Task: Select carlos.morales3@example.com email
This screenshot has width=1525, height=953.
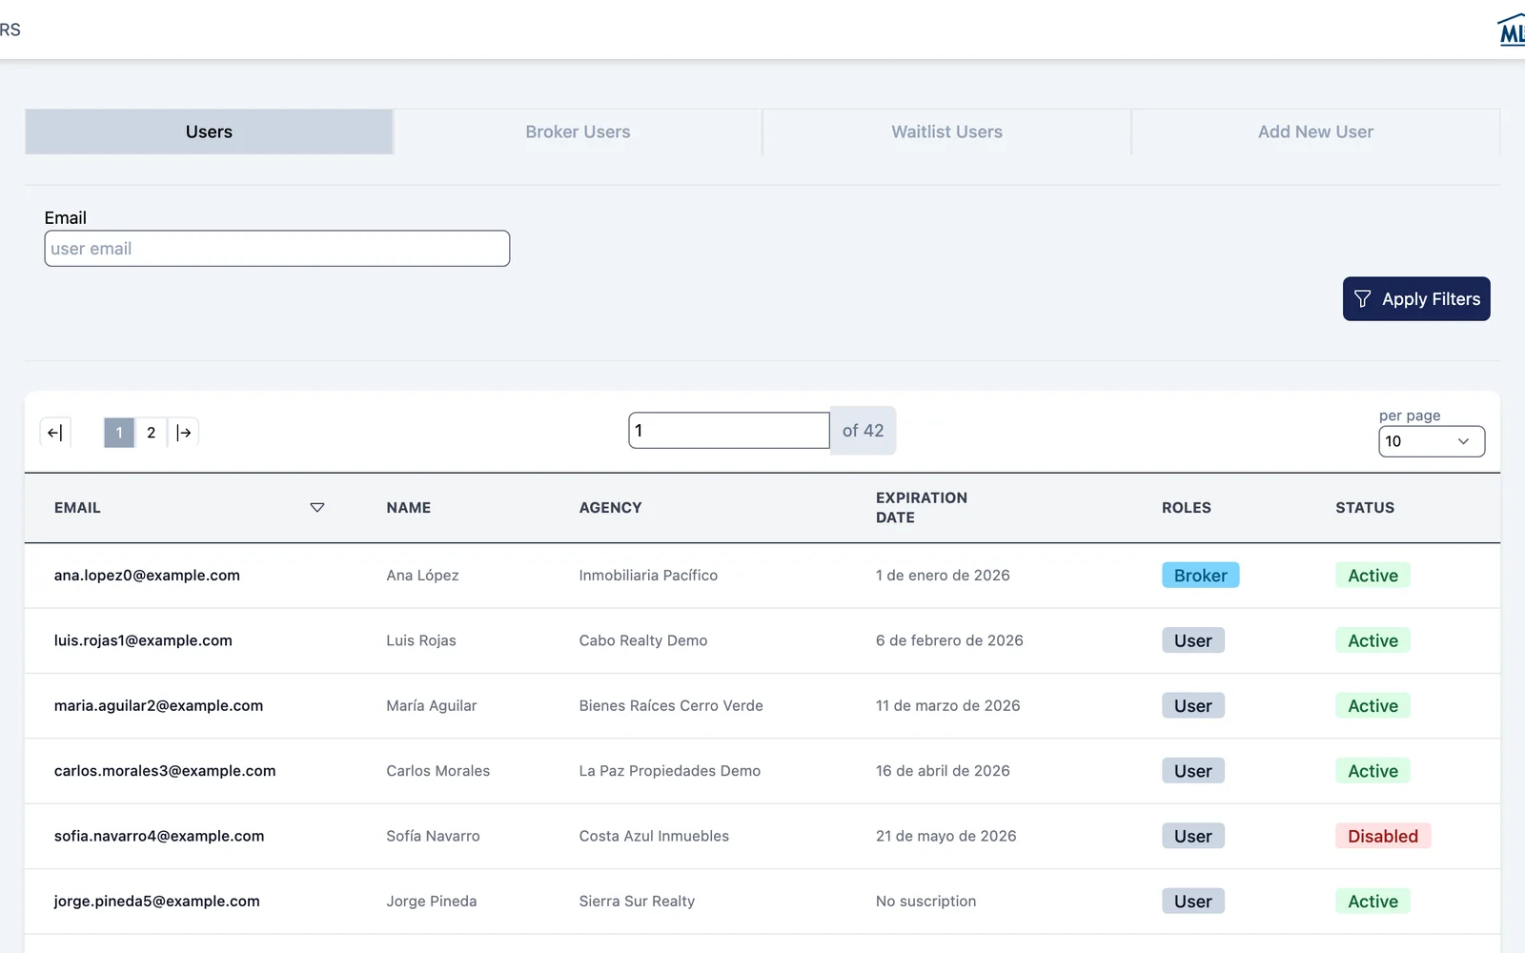Action: [165, 771]
